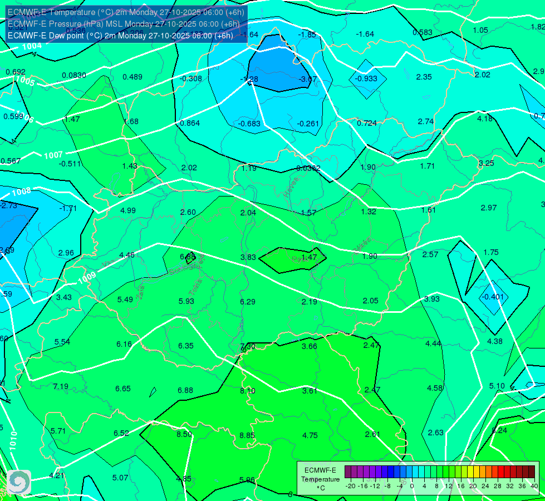Click the 4.58 dew point value

click(x=435, y=388)
